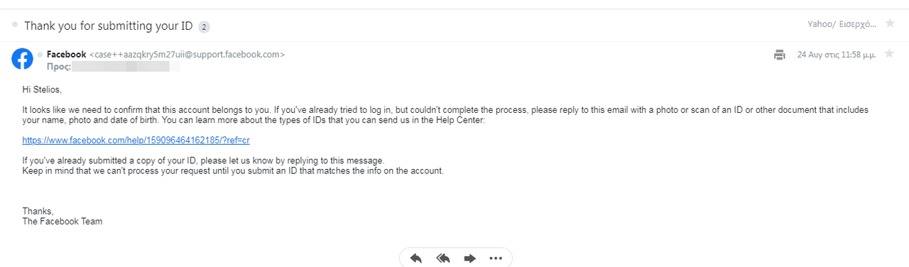Star the whole conversation beside the Yahoo folder
Screen dimensions: 909x267
pos(890,23)
